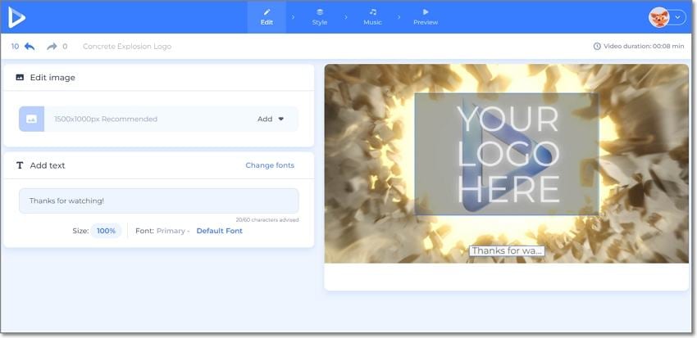Screen dimensions: 697x338
Task: Go to the Style step
Action: pos(320,17)
